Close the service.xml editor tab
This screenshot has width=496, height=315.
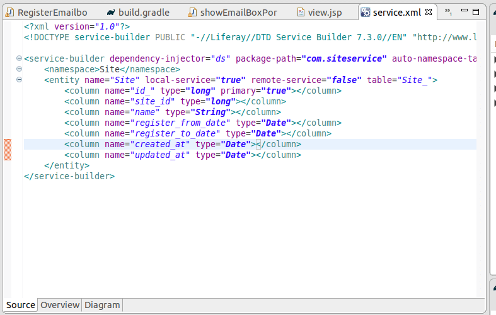tap(429, 13)
